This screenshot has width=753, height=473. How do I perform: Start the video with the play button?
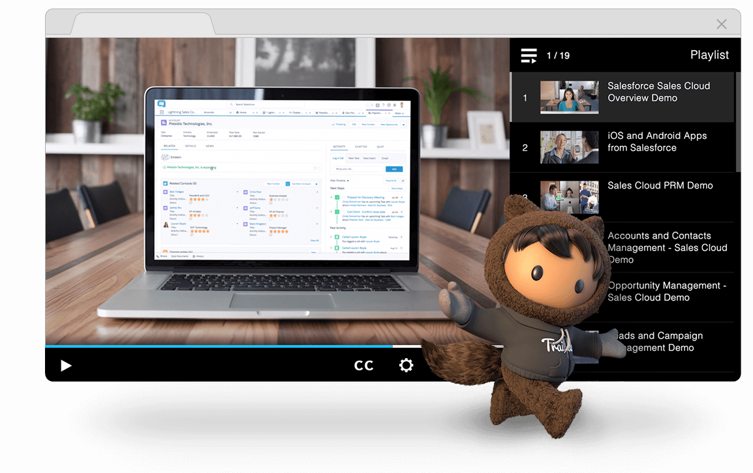[67, 366]
